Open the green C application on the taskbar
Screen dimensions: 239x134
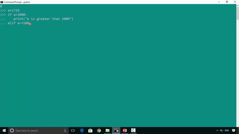133,131
